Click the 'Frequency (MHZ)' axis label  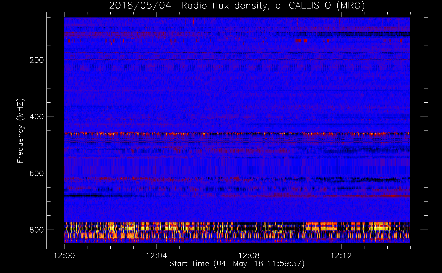click(x=20, y=131)
